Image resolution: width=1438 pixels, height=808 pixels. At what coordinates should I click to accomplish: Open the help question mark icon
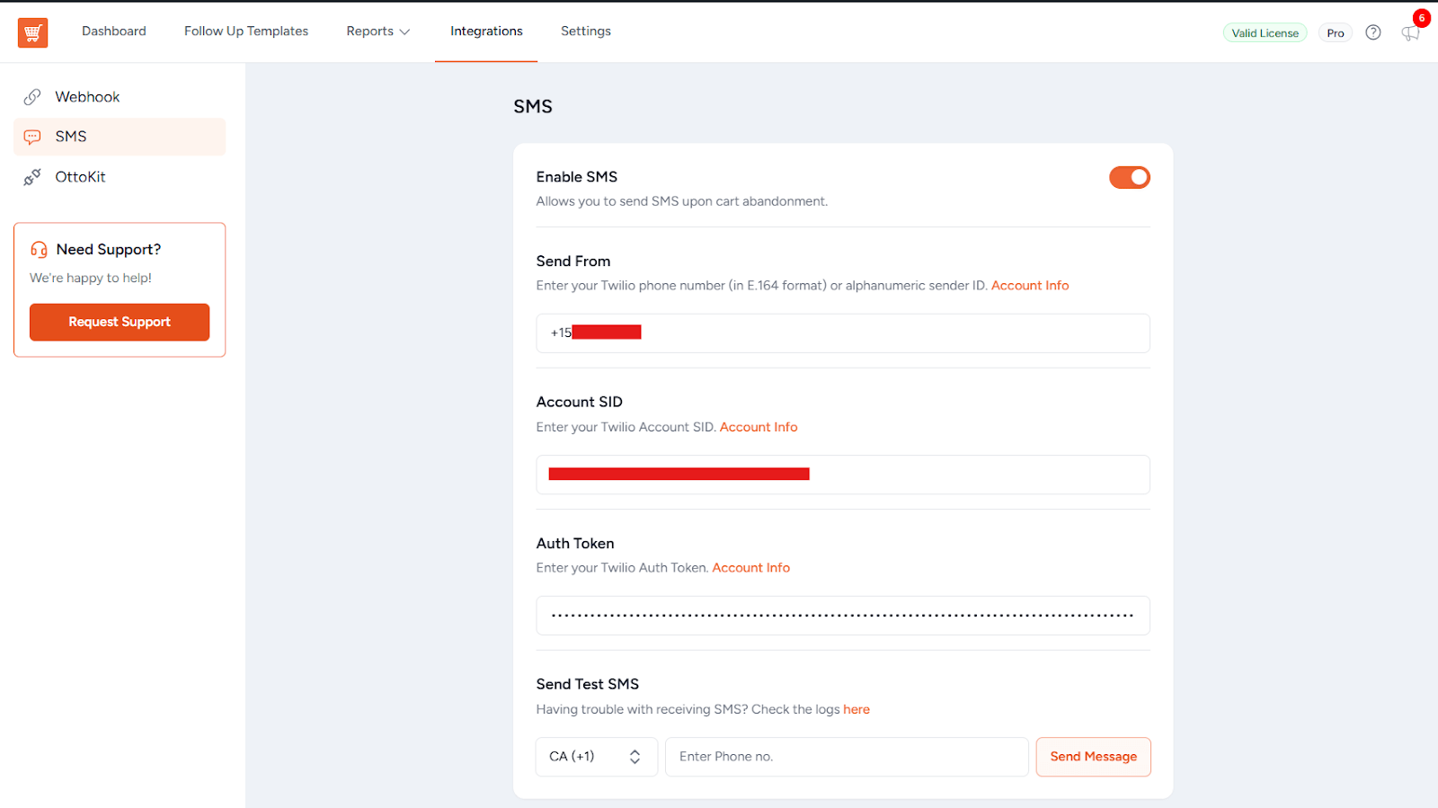[1373, 32]
